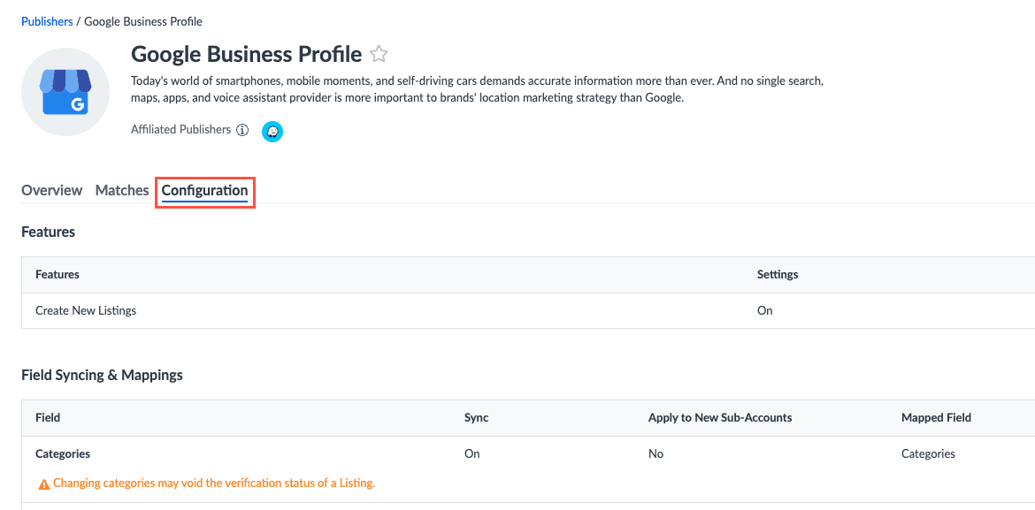Select the Configuration tab
Screen dimensions: 1035x510
coord(204,190)
